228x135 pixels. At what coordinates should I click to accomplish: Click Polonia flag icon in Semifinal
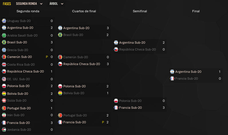(x=116, y=101)
